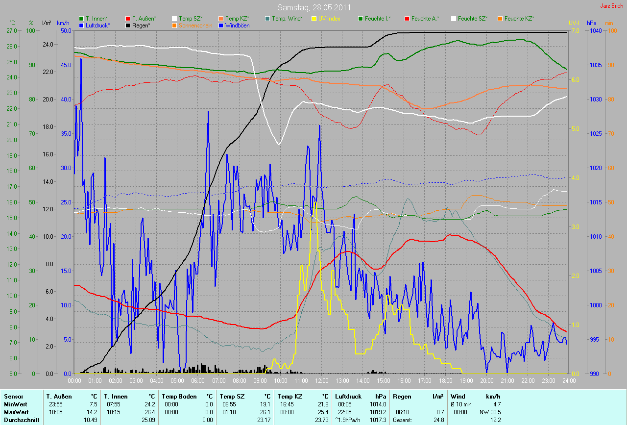Select the white Temp SZ legend marker
Image resolution: width=627 pixels, height=425 pixels.
pos(175,19)
